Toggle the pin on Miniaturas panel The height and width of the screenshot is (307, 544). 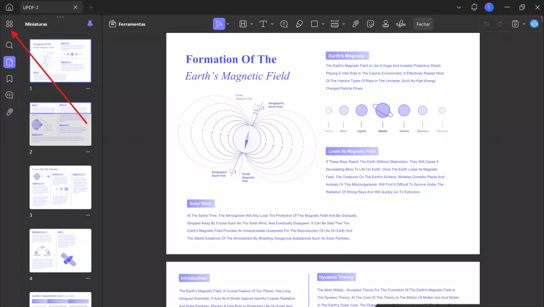(x=89, y=24)
